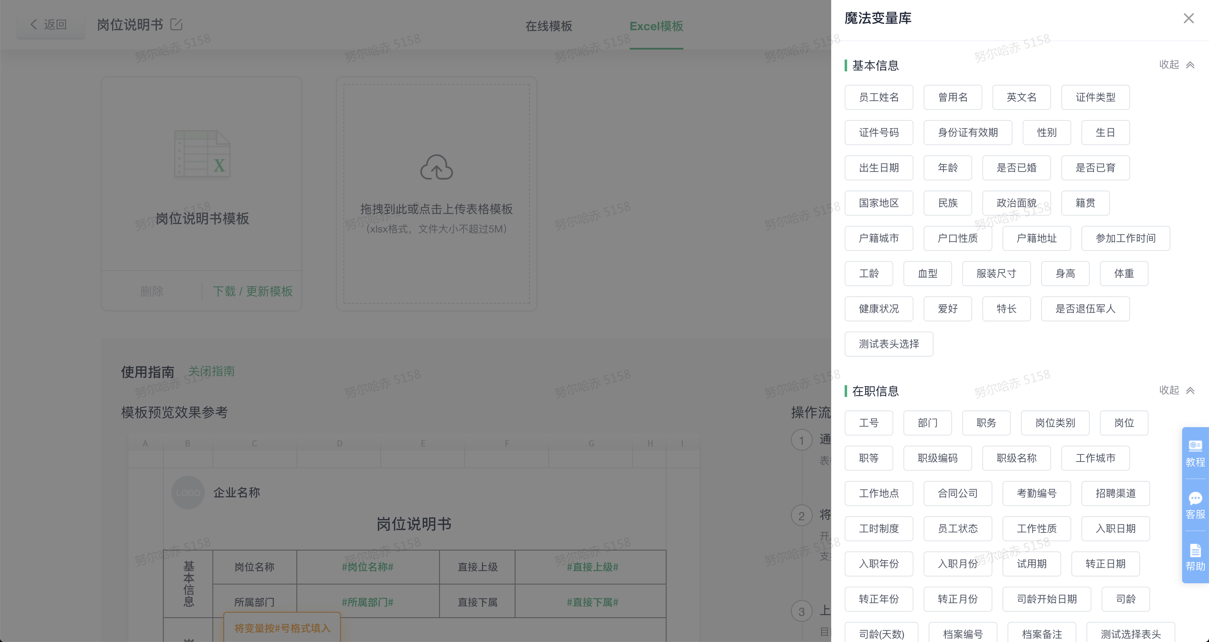
Task: Collapse the 基本信息 section via 收起
Action: 1176,65
